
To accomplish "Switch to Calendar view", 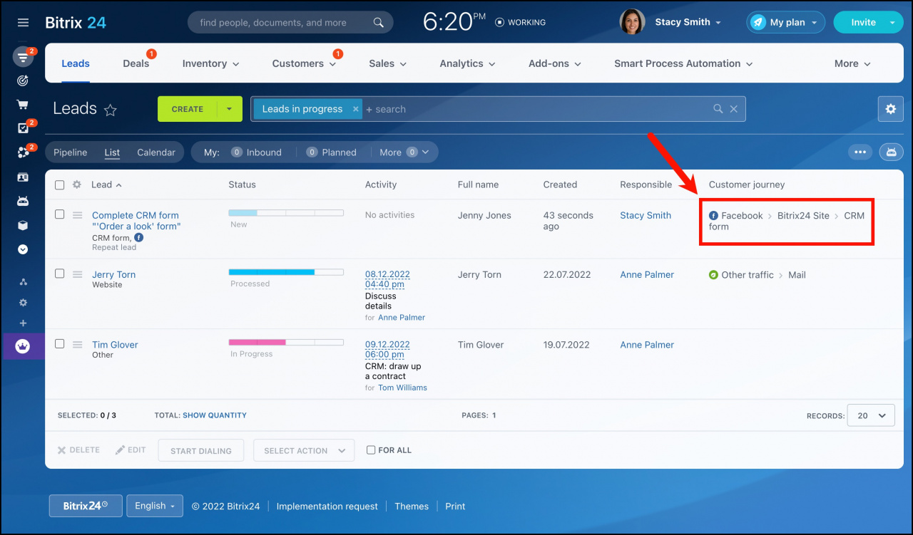I will [156, 152].
